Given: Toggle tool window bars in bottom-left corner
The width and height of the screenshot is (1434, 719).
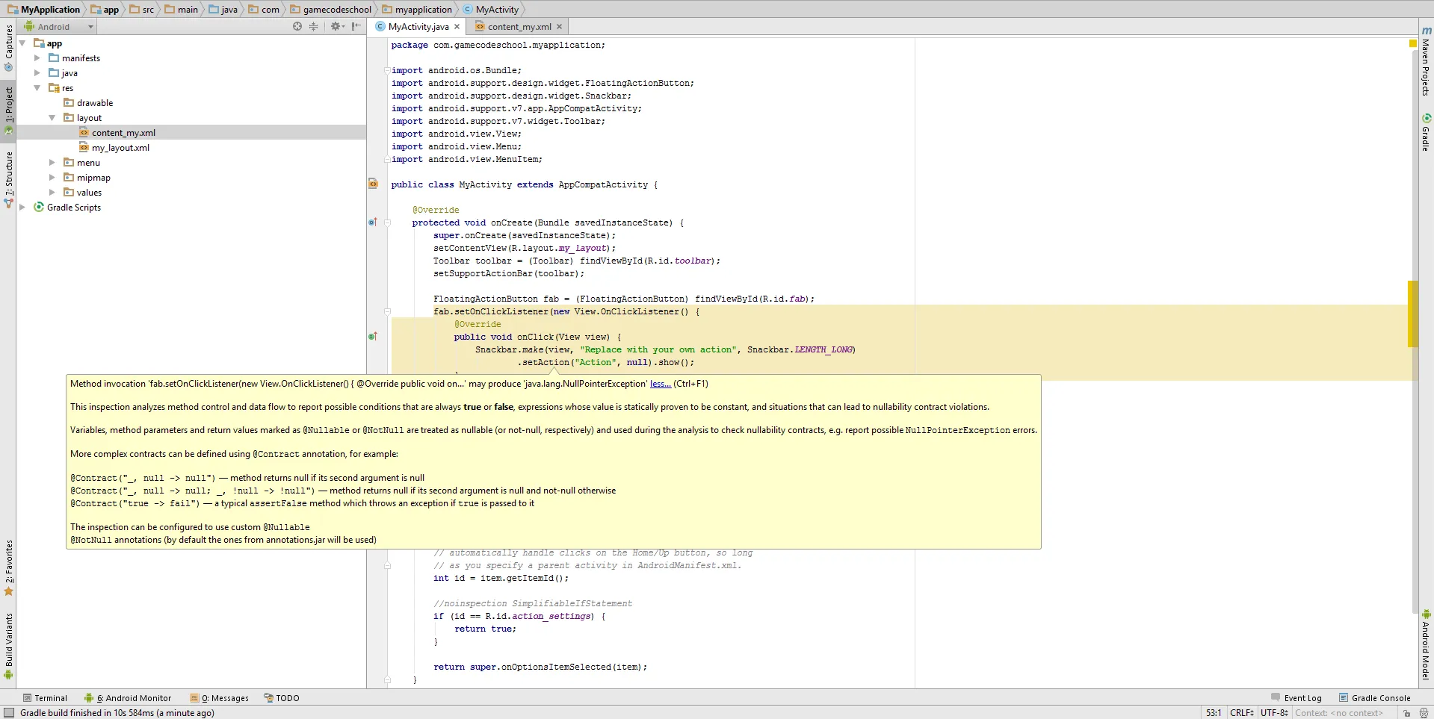Looking at the screenshot, I should (x=8, y=713).
